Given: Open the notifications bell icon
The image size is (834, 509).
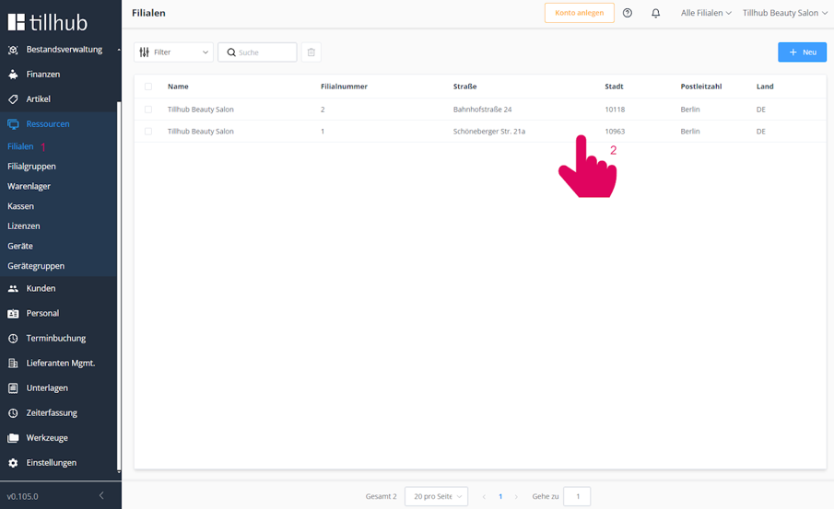Looking at the screenshot, I should pyautogui.click(x=656, y=13).
